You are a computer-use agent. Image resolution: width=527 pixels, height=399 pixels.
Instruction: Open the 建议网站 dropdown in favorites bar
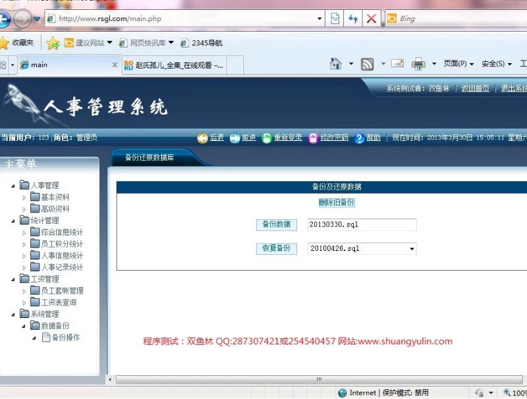pyautogui.click(x=109, y=43)
